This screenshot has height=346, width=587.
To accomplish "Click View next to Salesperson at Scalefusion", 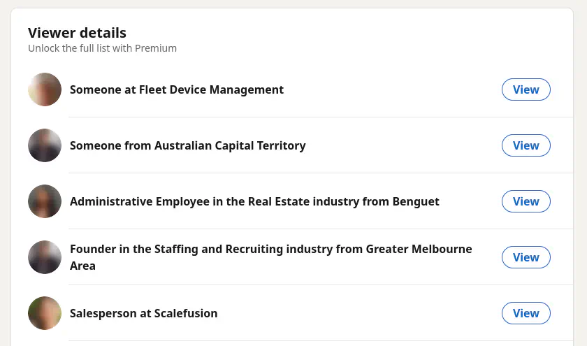I will pos(526,313).
